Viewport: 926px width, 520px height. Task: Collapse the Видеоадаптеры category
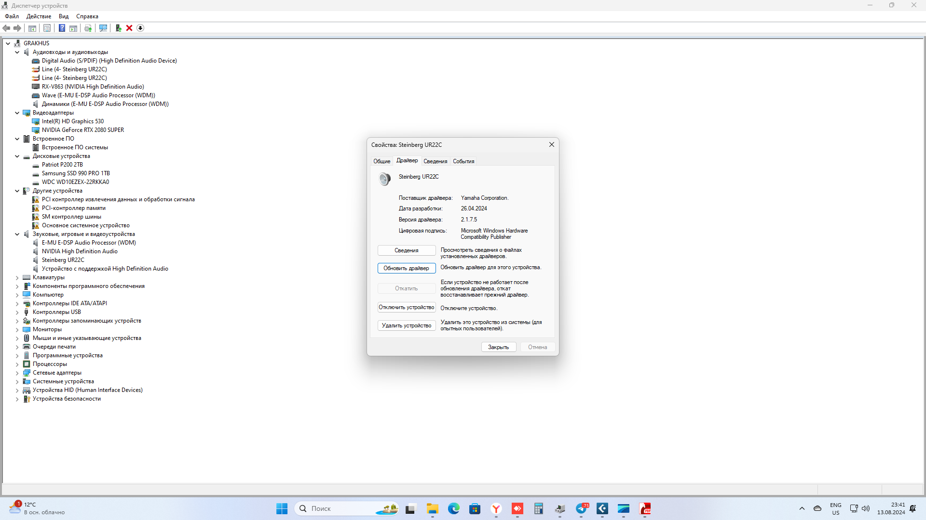[17, 113]
